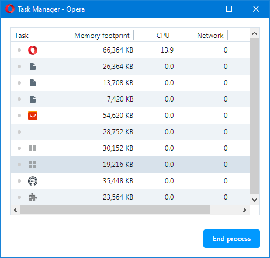Viewport: 270px width, 258px height.
Task: End the selected process with End process
Action: (231, 239)
